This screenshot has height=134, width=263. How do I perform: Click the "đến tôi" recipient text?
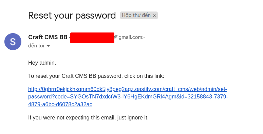tap(36, 46)
